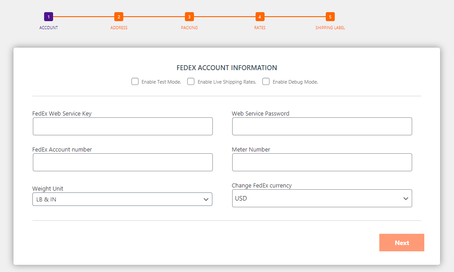Open step 3 Packing square
Viewport: 454px width, 272px height.
tap(189, 17)
